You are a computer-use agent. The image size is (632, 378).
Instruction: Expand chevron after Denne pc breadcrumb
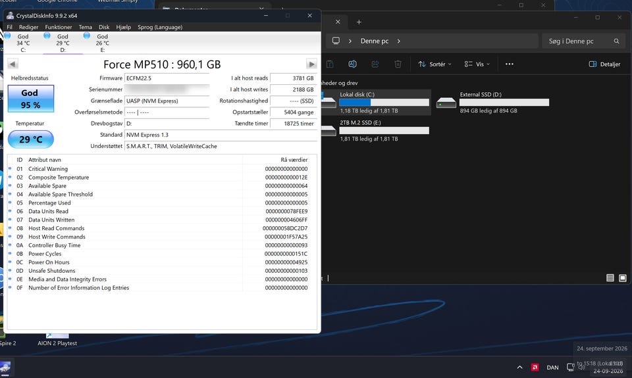[399, 41]
